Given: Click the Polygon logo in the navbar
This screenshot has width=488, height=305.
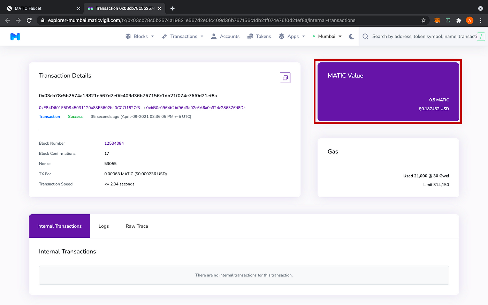Looking at the screenshot, I should coord(15,36).
